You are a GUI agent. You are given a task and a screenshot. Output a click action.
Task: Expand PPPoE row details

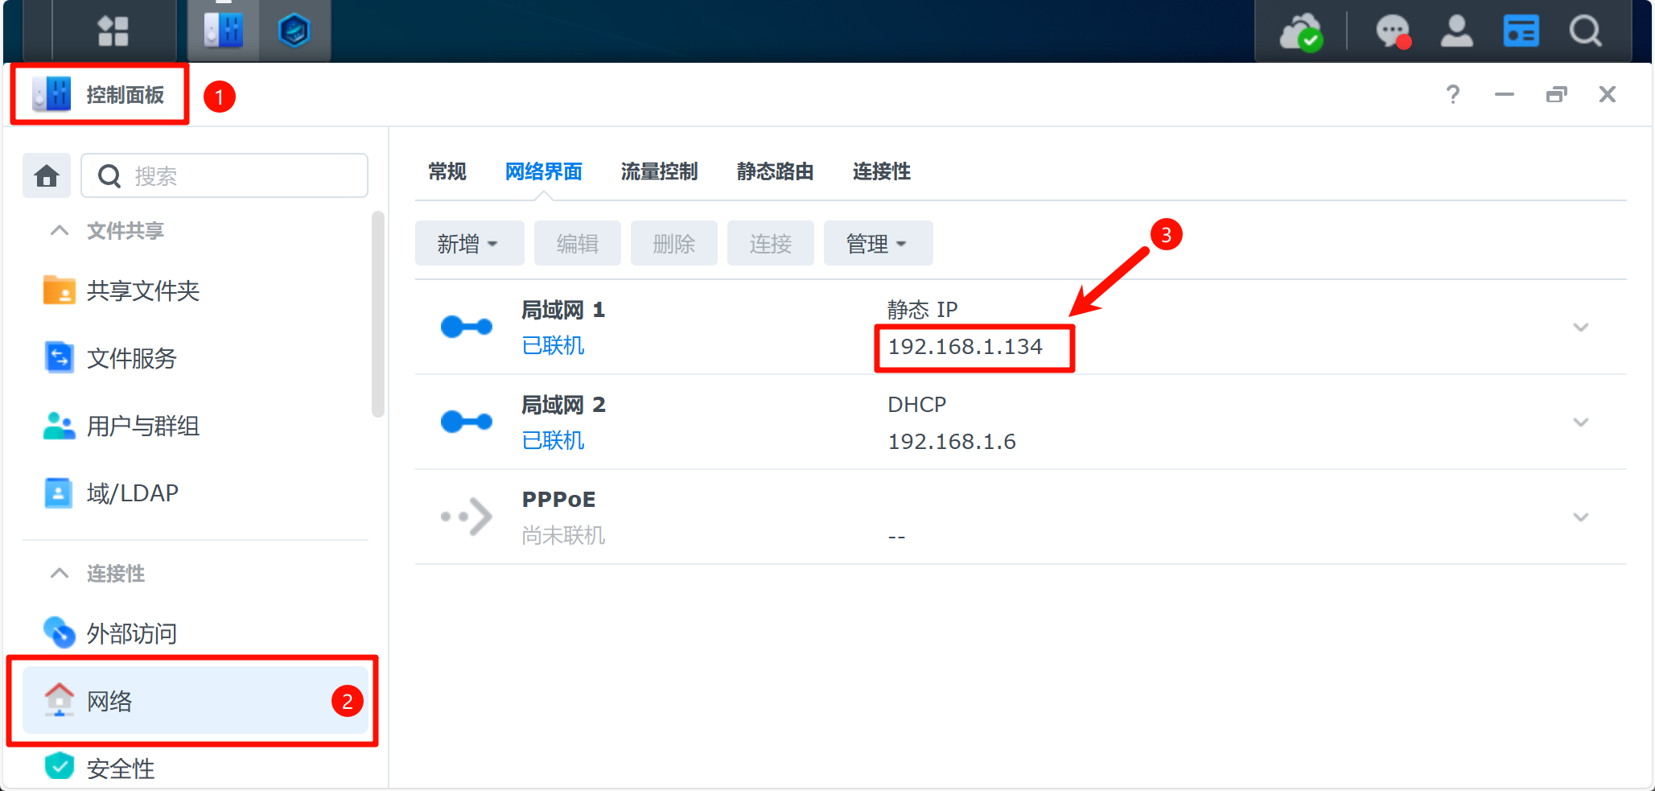1581,517
